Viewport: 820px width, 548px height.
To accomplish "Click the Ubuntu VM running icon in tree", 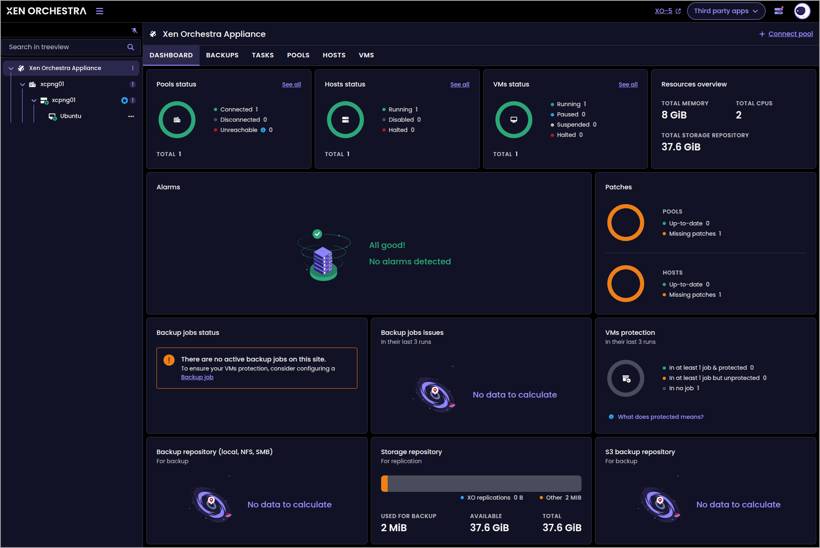I will pos(52,116).
